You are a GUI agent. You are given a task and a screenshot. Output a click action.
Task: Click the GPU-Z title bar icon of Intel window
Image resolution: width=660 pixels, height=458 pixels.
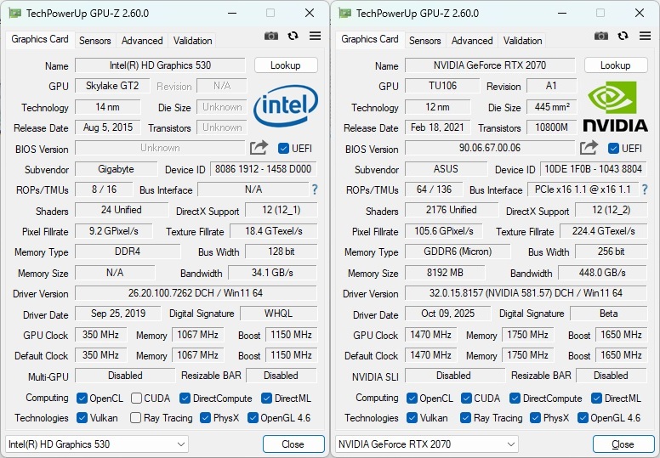click(x=14, y=13)
